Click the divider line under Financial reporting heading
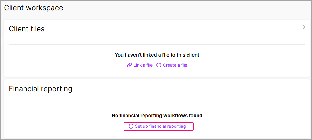Image resolution: width=312 pixels, height=140 pixels. point(157,104)
